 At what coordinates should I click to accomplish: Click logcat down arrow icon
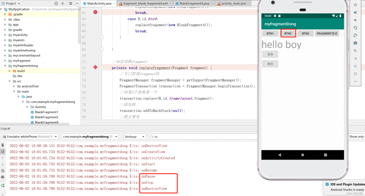point(3,164)
